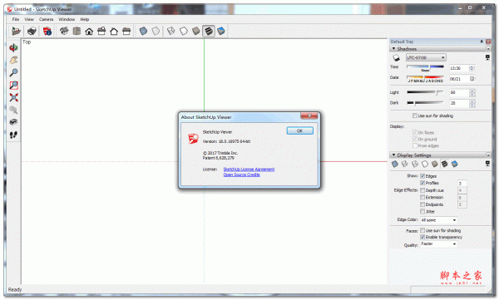Enable Back Edges style in top toolbar
This screenshot has width=499, height=300.
click(156, 32)
